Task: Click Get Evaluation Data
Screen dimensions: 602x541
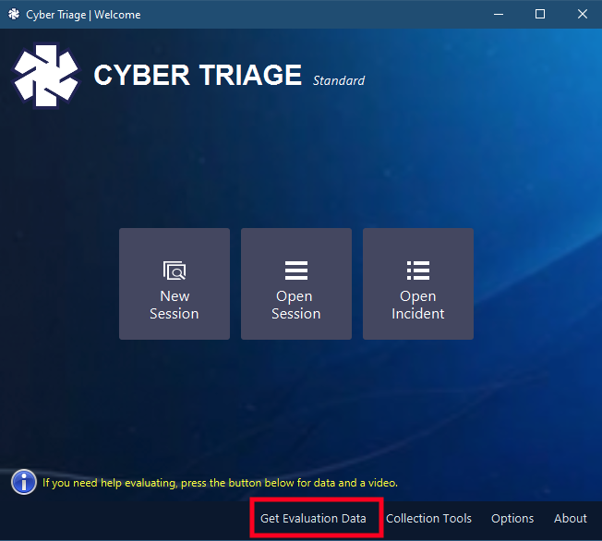Action: pyautogui.click(x=313, y=518)
